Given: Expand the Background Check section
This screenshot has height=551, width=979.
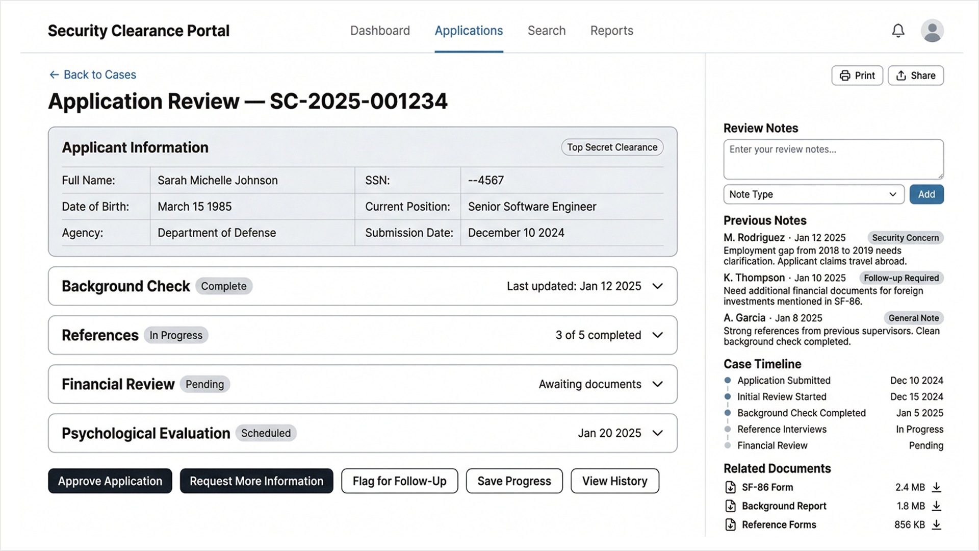Looking at the screenshot, I should (658, 286).
